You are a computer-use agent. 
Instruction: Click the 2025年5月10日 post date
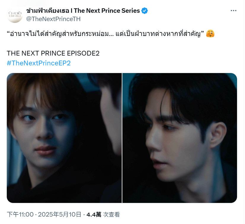60,214
